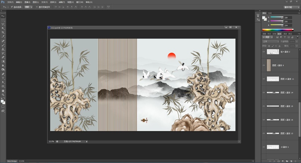Click the adjustment layer filter icon
This screenshot has width=301, height=163.
[x=281, y=37]
